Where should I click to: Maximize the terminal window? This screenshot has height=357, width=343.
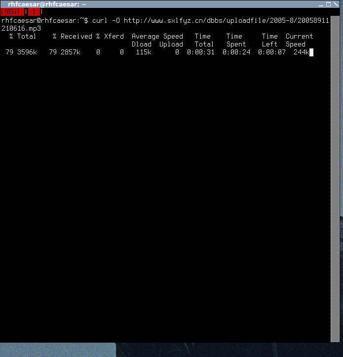point(329,4)
